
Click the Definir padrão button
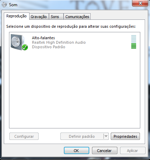point(82,136)
